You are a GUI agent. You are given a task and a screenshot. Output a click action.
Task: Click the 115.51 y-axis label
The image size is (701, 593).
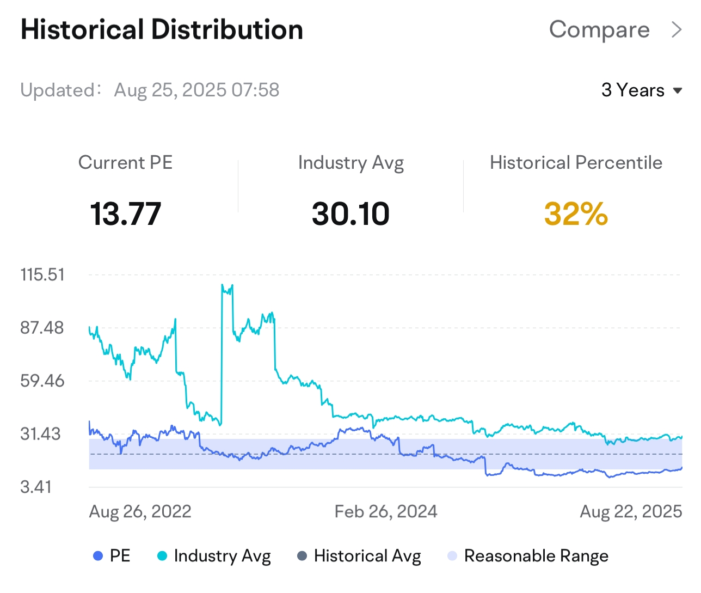[x=42, y=274]
